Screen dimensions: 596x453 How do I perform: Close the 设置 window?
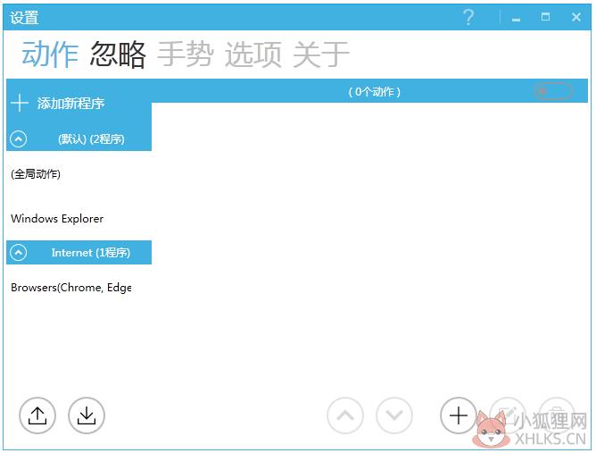coord(576,17)
